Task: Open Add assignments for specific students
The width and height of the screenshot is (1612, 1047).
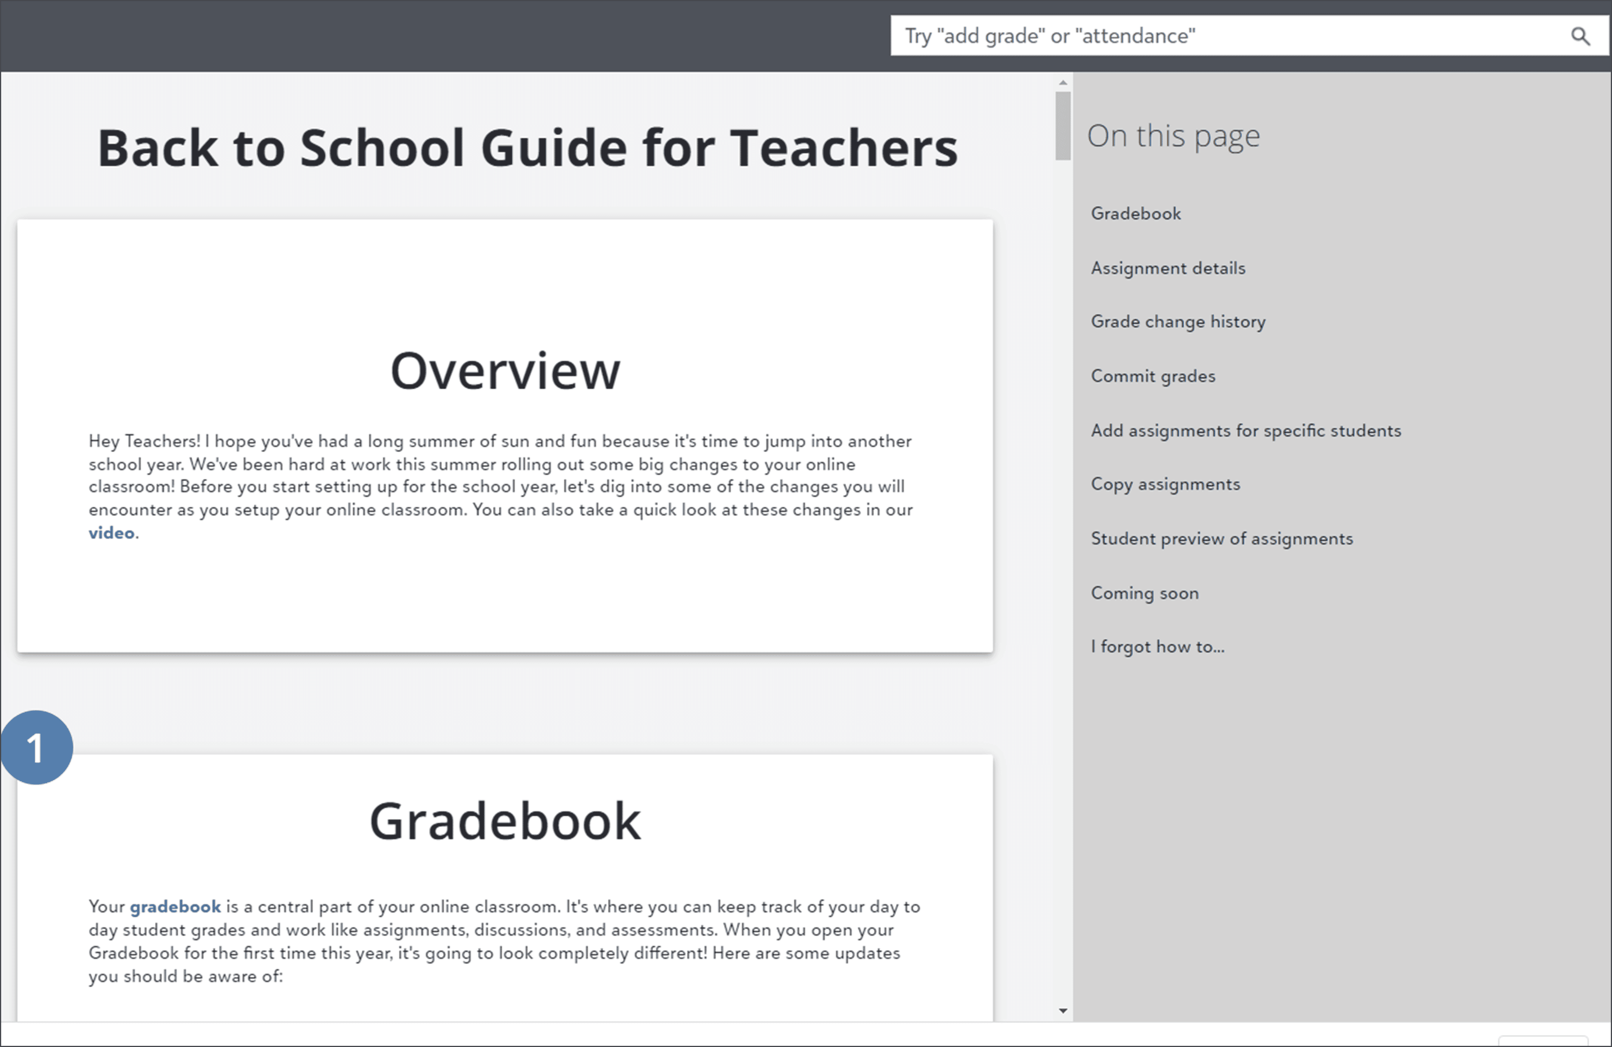Action: (1245, 430)
